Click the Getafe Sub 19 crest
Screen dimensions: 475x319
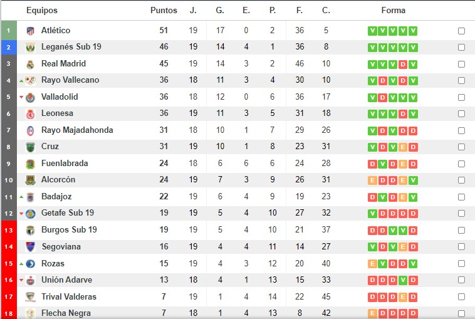pos(29,213)
